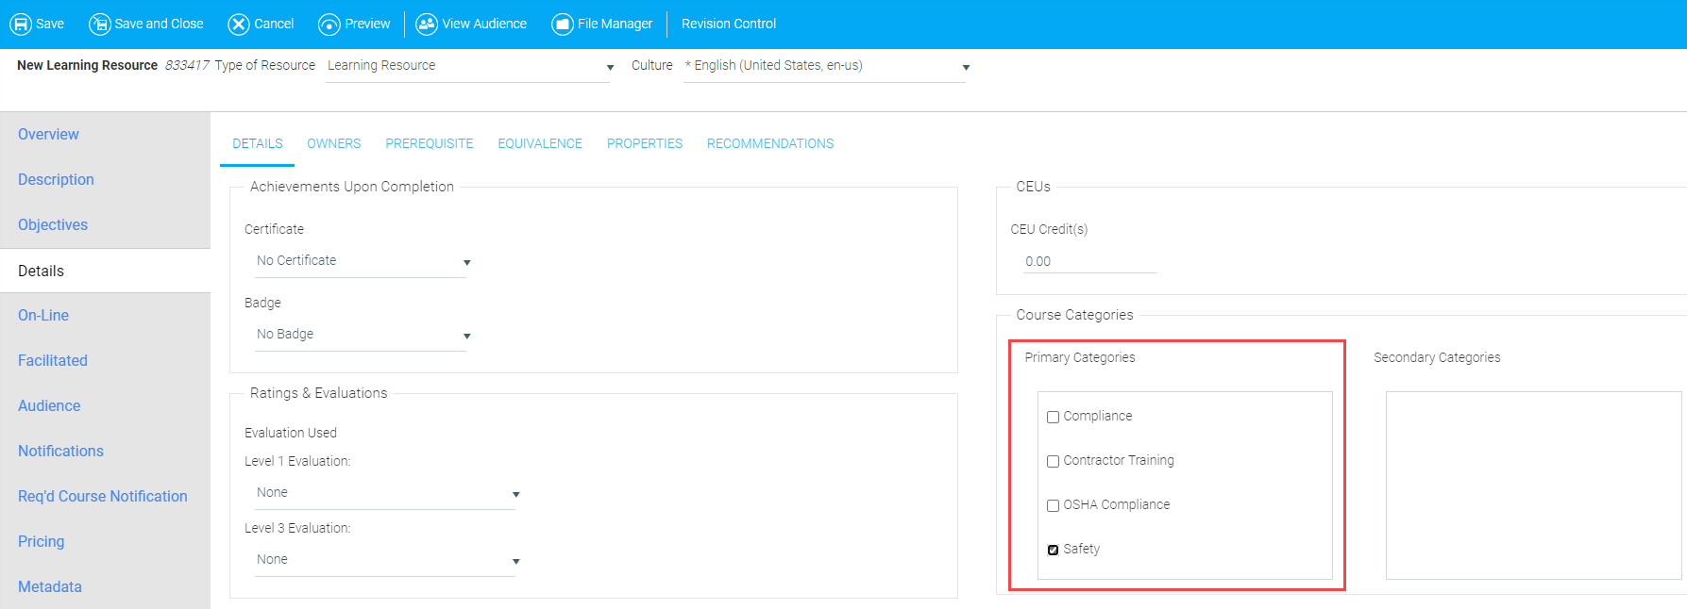The height and width of the screenshot is (609, 1687).
Task: Switch to the OWNERS tab
Action: [x=333, y=143]
